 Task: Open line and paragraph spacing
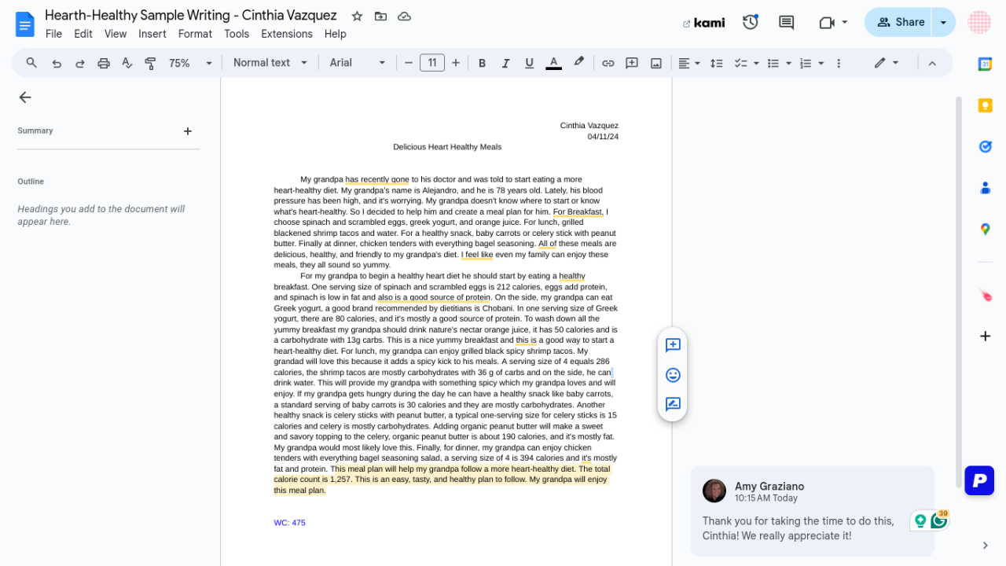[716, 63]
